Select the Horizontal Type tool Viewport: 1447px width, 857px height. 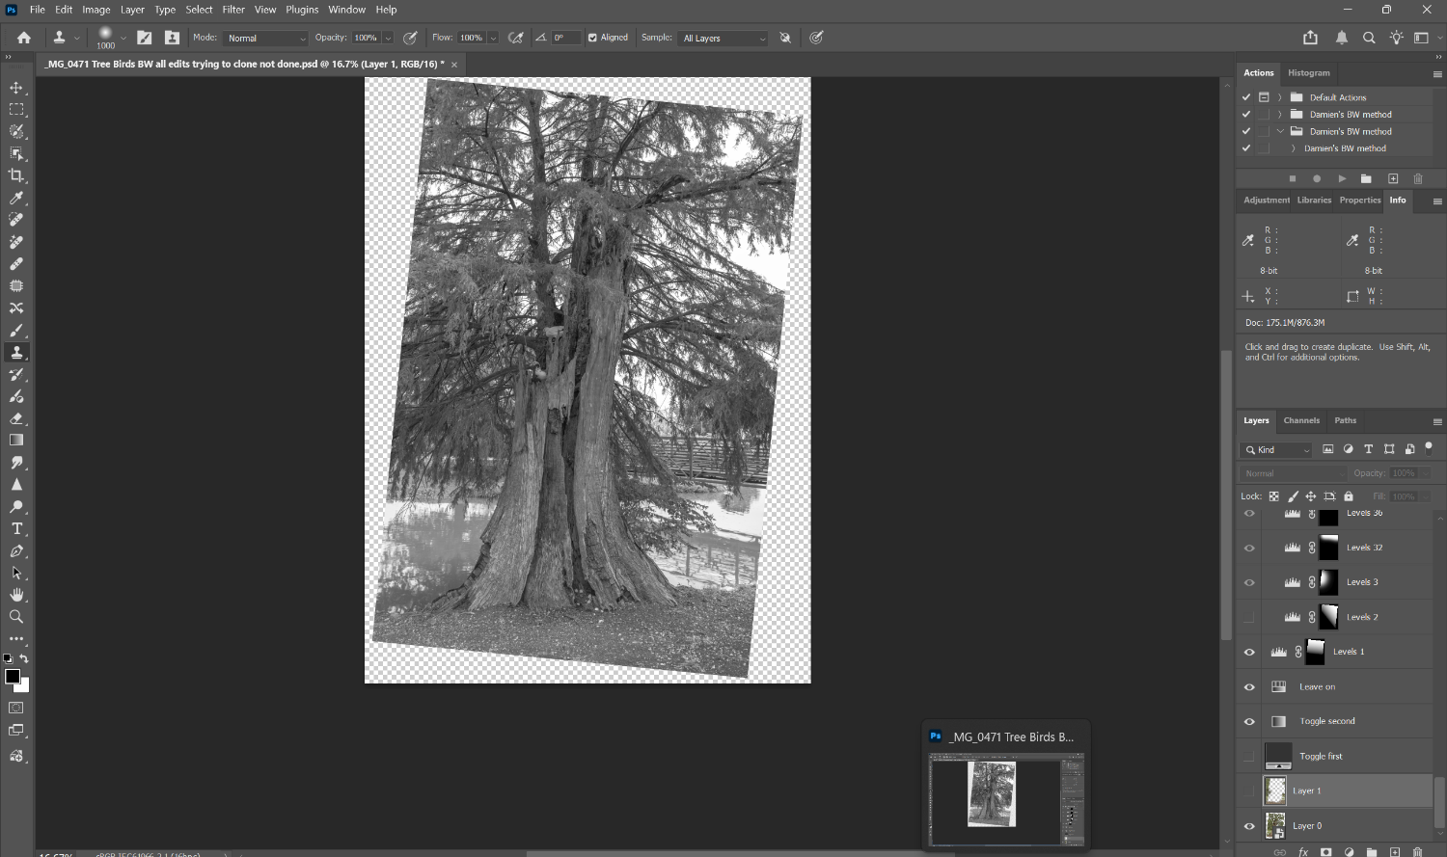[x=16, y=528]
